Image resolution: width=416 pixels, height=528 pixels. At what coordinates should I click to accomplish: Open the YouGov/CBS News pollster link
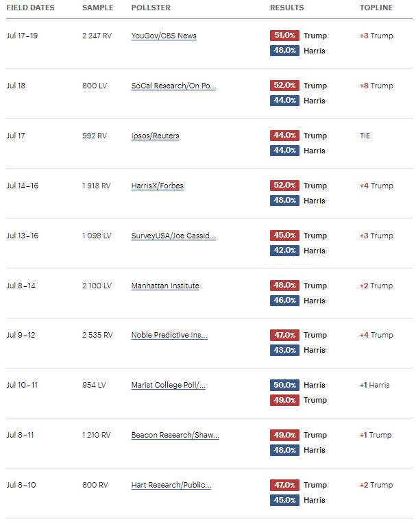[x=163, y=36]
